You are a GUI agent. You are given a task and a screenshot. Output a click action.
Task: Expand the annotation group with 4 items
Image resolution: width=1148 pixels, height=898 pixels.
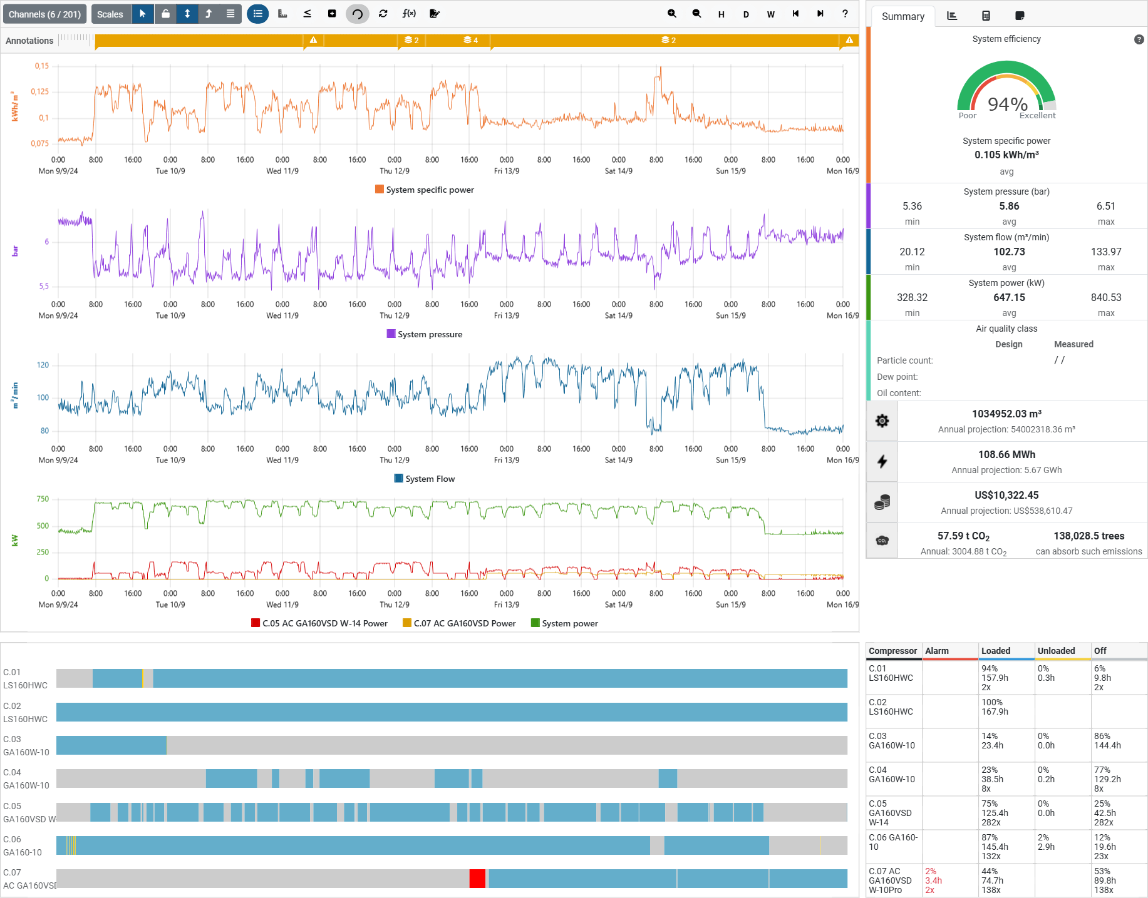tap(470, 40)
